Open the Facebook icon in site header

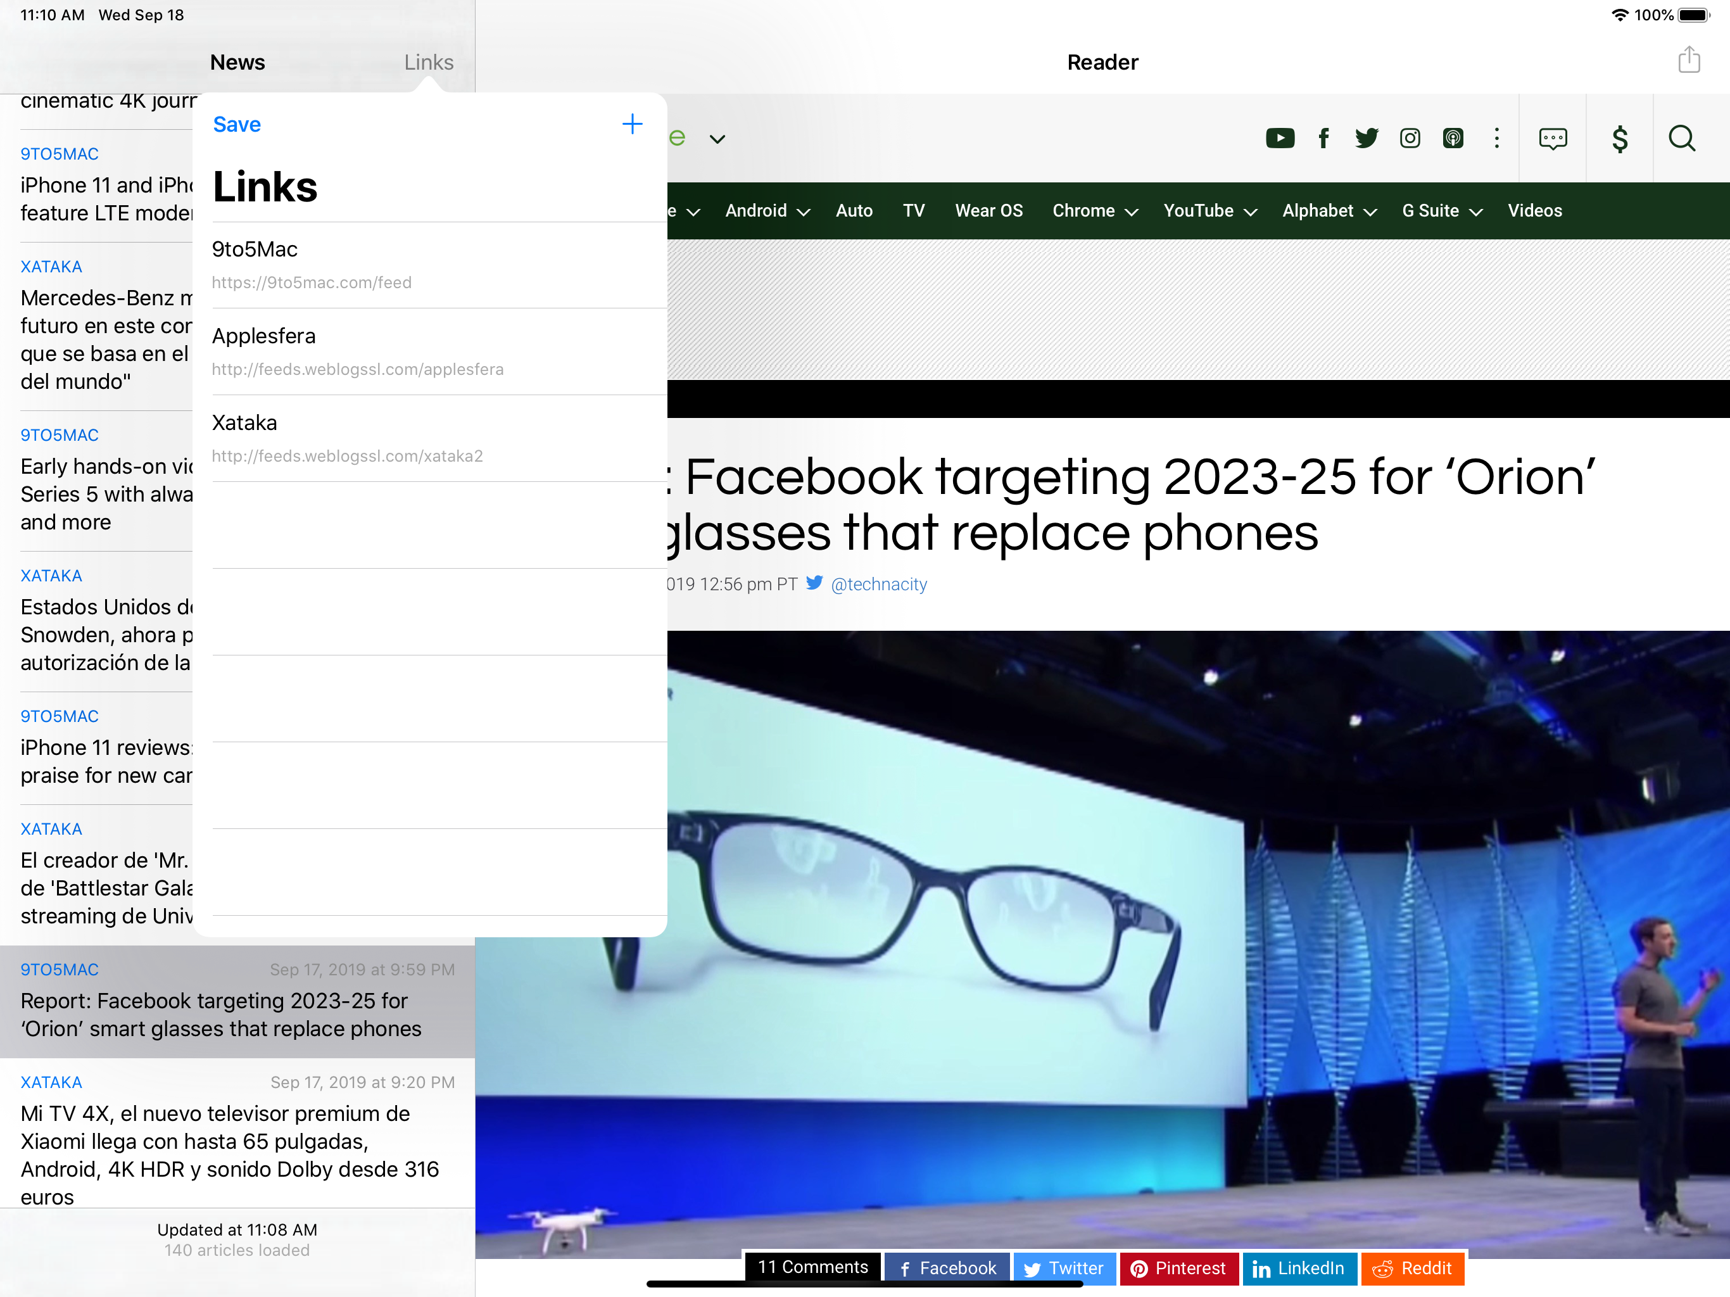pos(1323,139)
